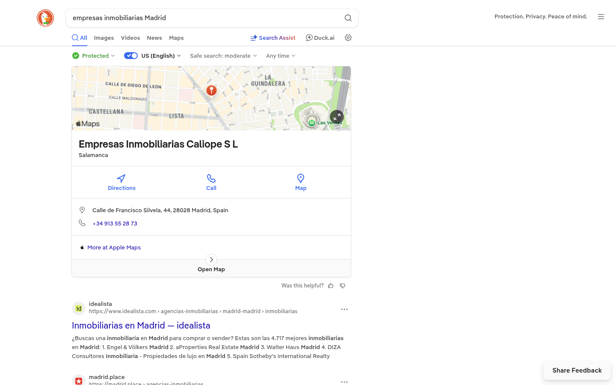
Task: Click thumbs up for helpful
Action: click(x=331, y=286)
